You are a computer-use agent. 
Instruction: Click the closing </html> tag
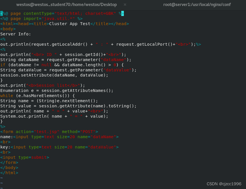9,172
